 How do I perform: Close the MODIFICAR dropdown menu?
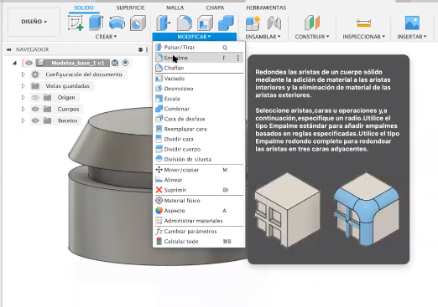pyautogui.click(x=194, y=37)
